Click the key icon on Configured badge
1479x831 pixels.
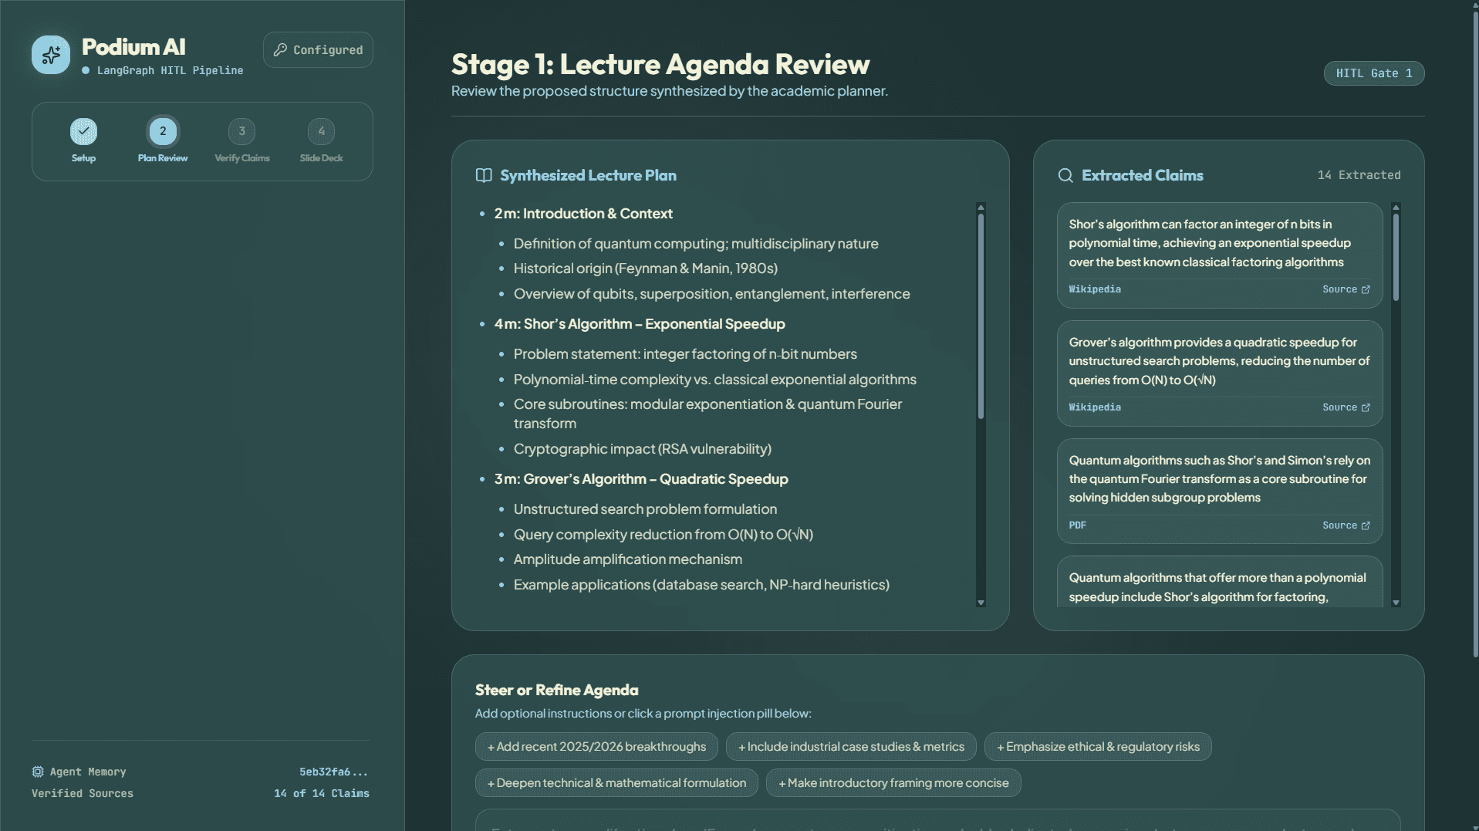(x=281, y=50)
